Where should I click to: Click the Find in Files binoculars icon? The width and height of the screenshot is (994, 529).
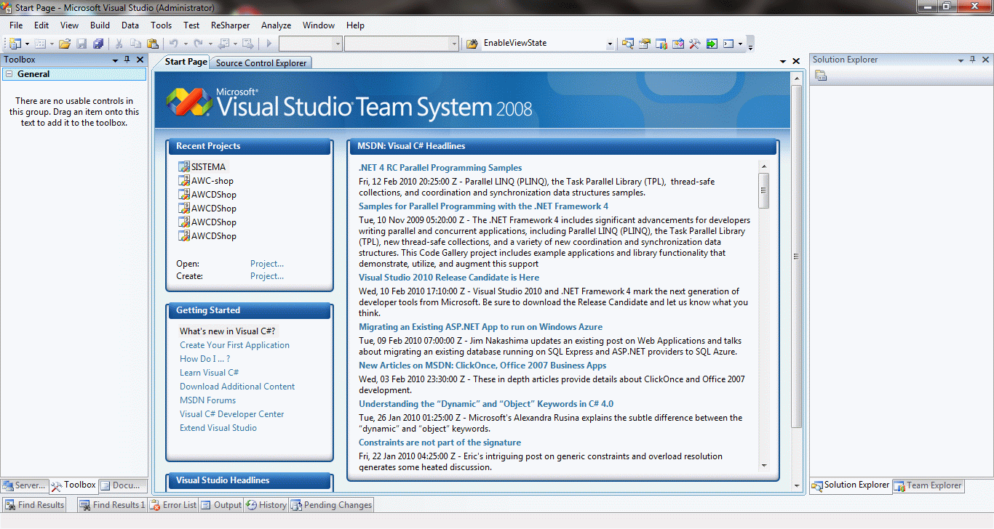pos(472,44)
